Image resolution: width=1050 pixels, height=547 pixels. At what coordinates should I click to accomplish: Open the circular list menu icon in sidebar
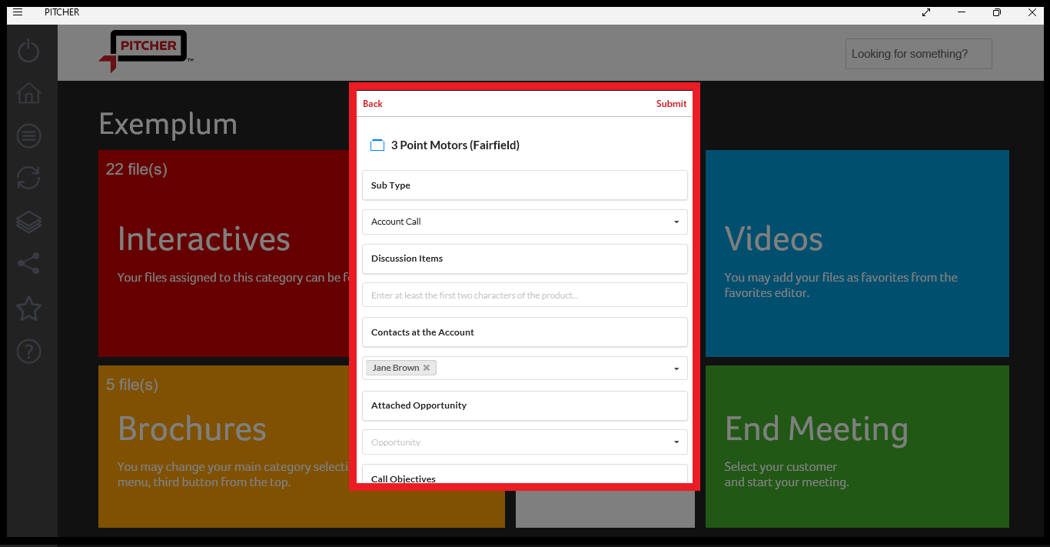point(28,136)
